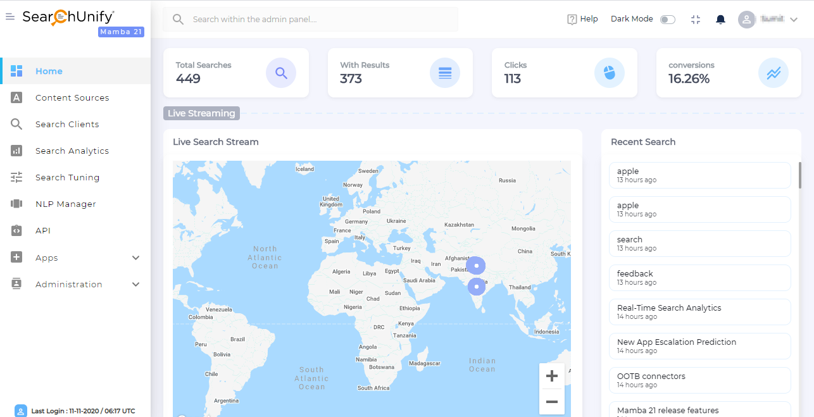Screen dimensions: 814x417
Task: Select the 'feedback' recent search entry
Action: (x=699, y=278)
